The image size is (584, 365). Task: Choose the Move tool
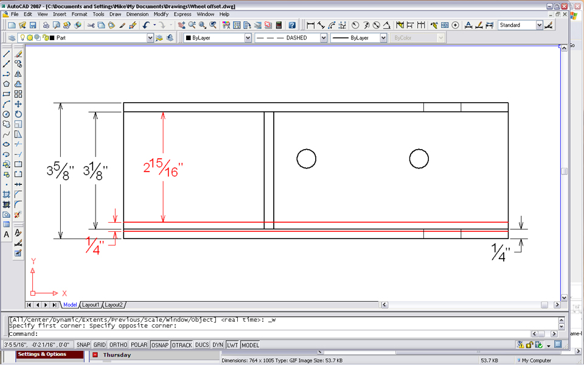click(x=18, y=104)
